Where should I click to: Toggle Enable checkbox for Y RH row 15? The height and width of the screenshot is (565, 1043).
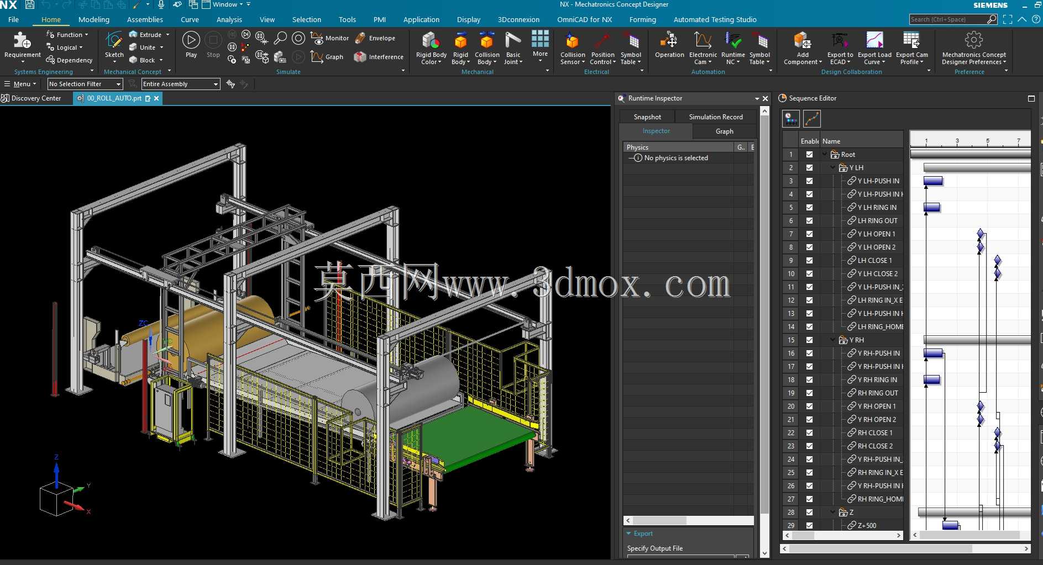pyautogui.click(x=809, y=340)
